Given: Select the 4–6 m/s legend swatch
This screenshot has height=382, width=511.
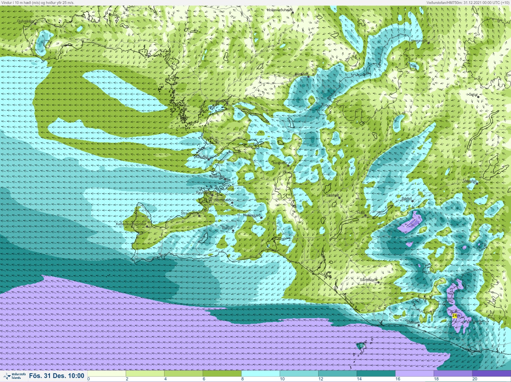Looking at the screenshot, I should [x=184, y=374].
